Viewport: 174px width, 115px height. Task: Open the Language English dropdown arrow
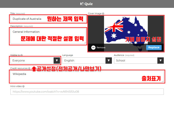(109, 60)
